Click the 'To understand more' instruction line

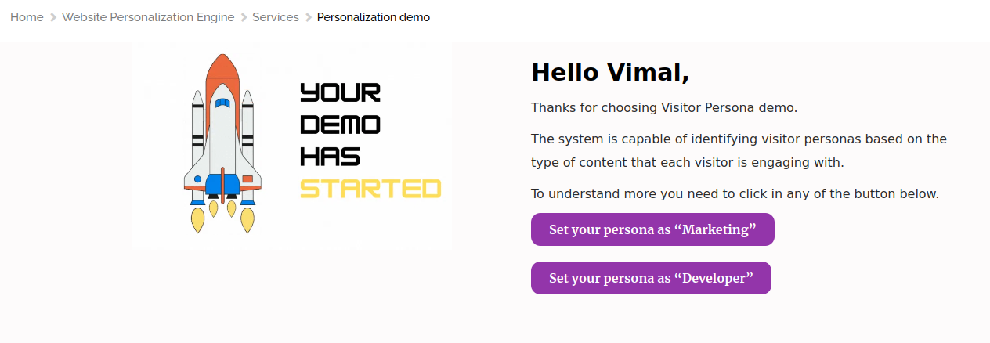click(735, 193)
